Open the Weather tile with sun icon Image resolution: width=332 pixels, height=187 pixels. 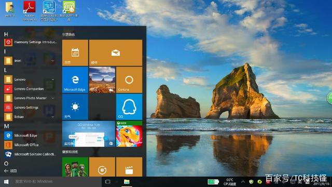tap(75, 107)
